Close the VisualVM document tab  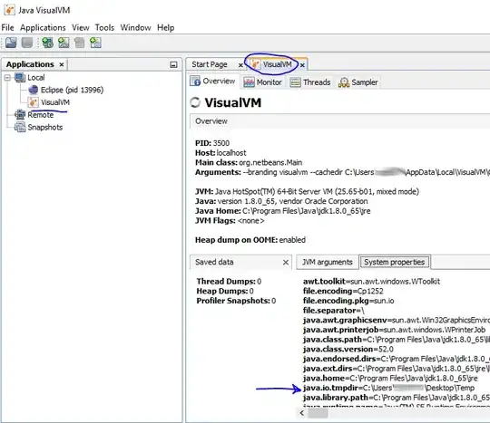click(302, 65)
